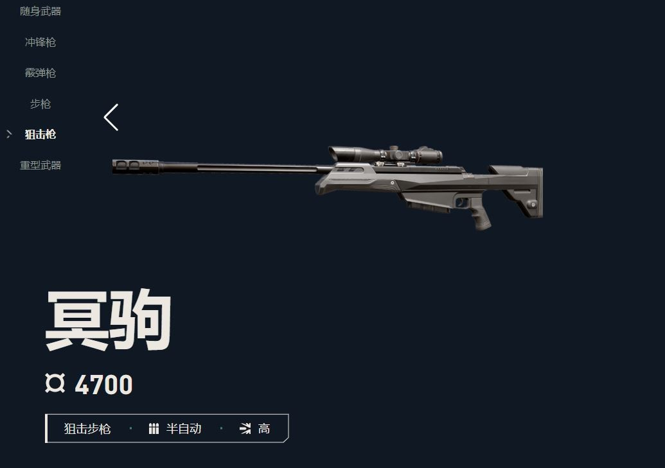Open the 步枪 weapon category
The height and width of the screenshot is (468, 665).
coord(40,104)
